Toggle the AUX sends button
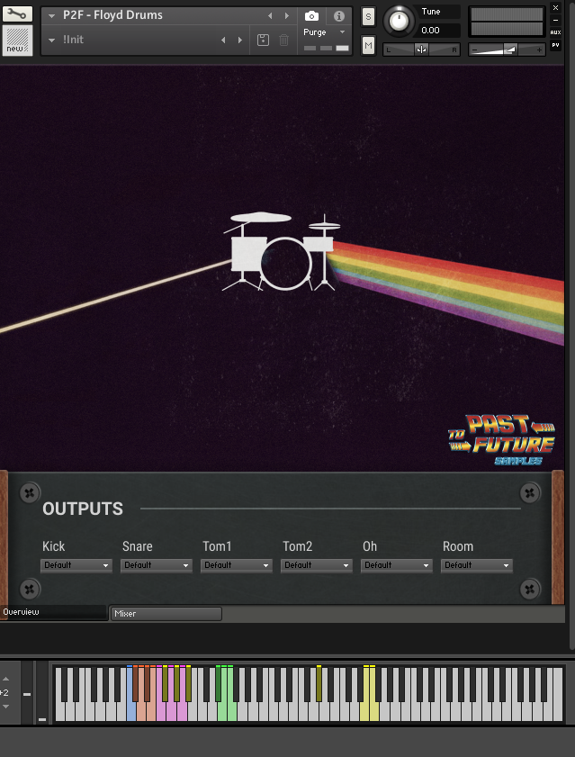The height and width of the screenshot is (757, 575). (x=556, y=32)
